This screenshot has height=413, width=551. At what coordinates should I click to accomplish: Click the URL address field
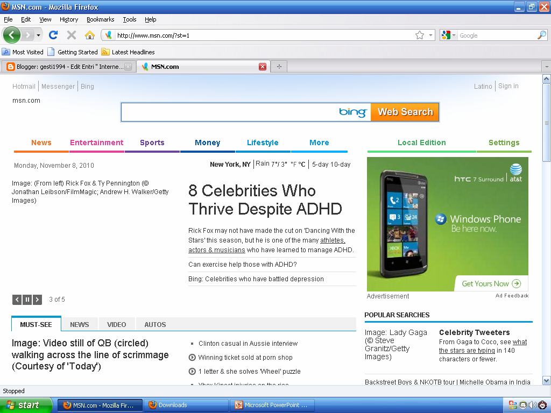pos(264,35)
